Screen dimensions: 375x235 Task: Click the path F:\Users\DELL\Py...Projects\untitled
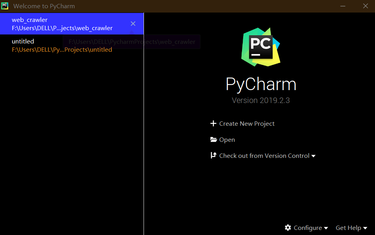[x=62, y=49]
